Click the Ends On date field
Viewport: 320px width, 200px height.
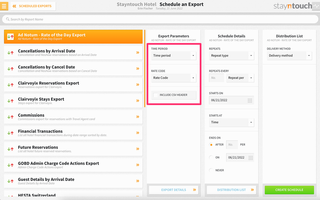click(x=240, y=157)
